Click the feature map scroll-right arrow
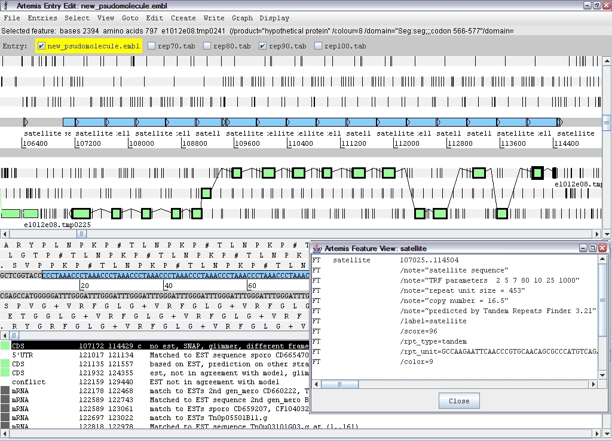Viewport: 612px width, 441px height. [597, 234]
